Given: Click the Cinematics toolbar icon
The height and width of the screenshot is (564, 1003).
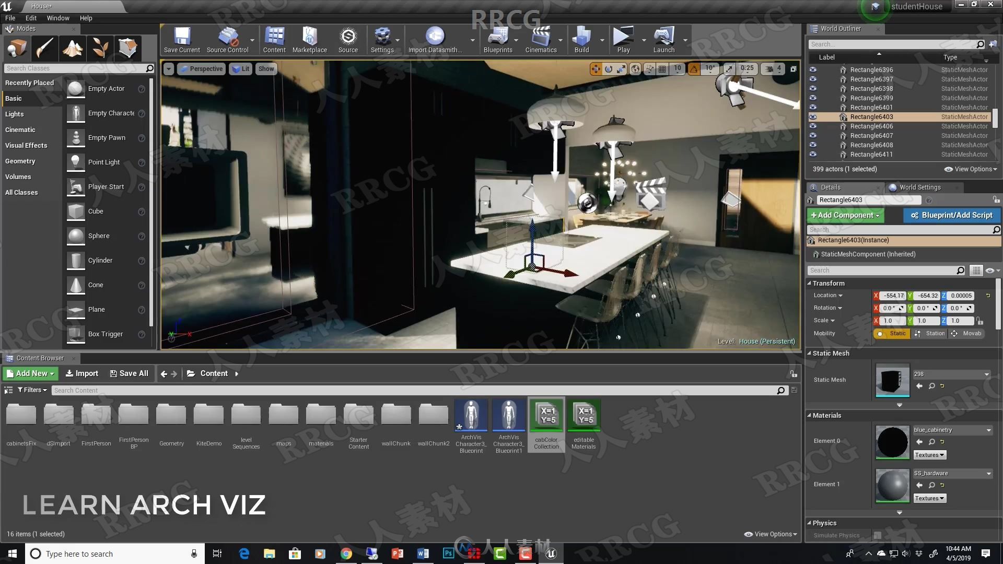Looking at the screenshot, I should click(x=541, y=38).
